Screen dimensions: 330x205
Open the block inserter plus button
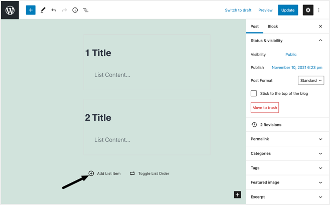[x=31, y=10]
